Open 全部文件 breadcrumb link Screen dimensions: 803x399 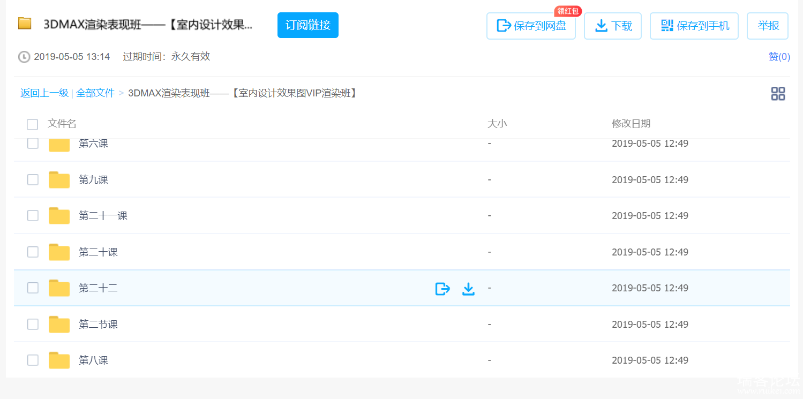point(95,93)
